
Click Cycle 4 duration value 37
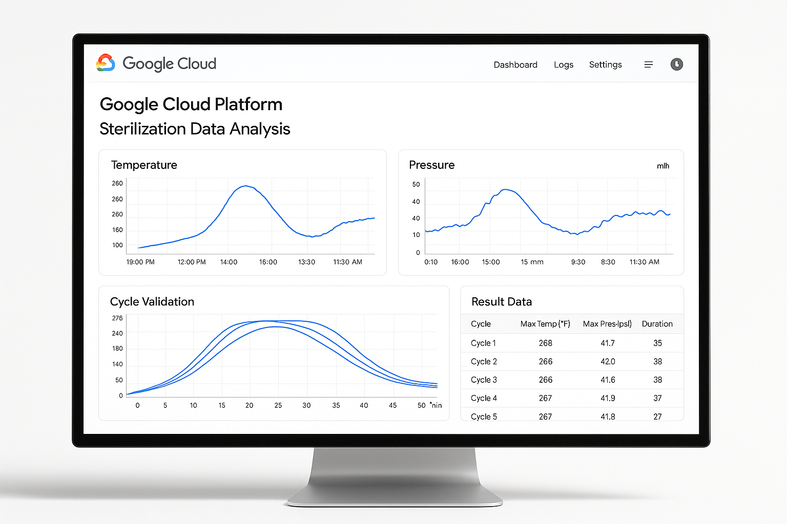658,398
